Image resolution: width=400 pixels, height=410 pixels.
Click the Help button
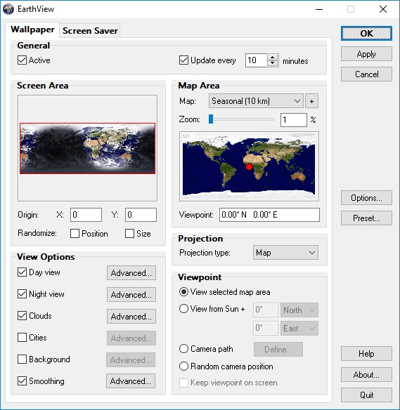[366, 354]
